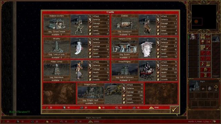
Task: Click the Dread Knight creature portrait
Action: (x=147, y=71)
